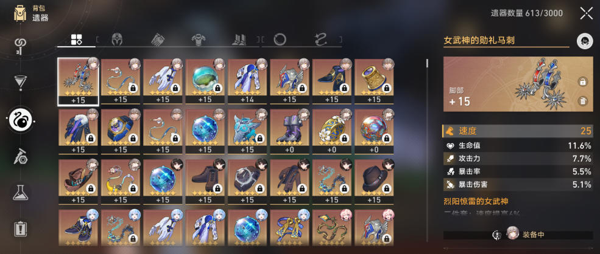
Task: Select the golden bell +15 relic
Action: 374,81
